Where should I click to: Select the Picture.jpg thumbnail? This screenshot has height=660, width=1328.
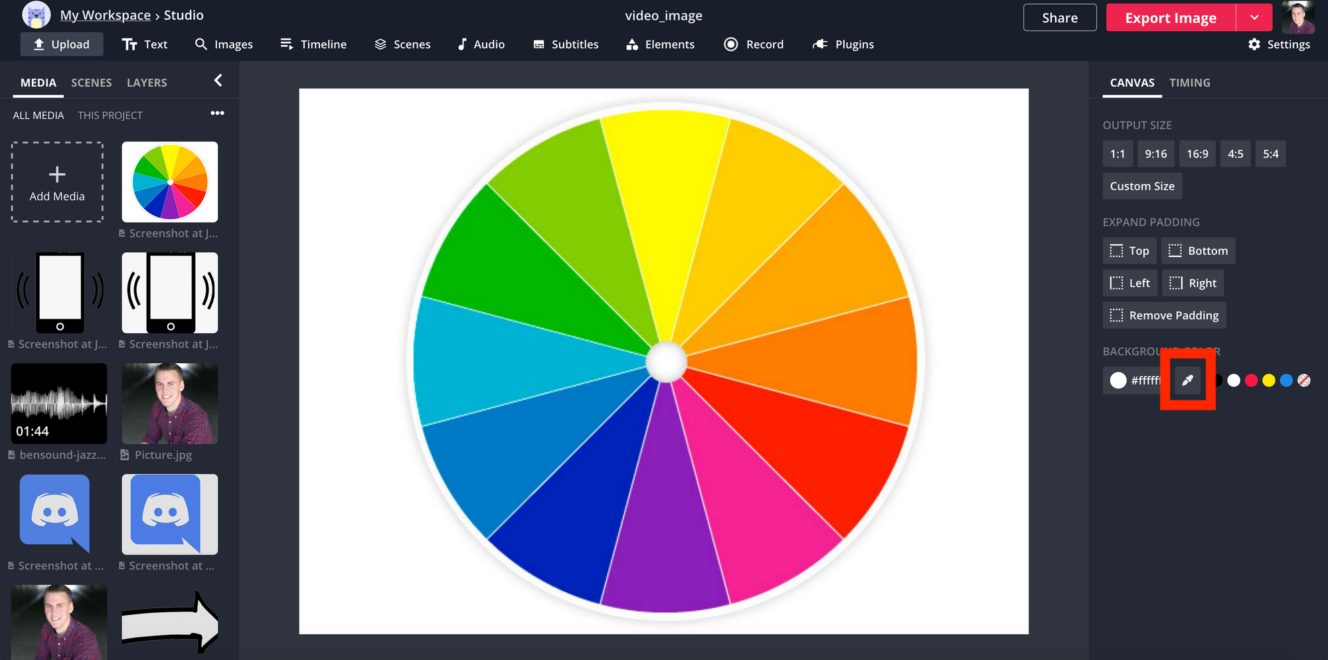pos(169,403)
